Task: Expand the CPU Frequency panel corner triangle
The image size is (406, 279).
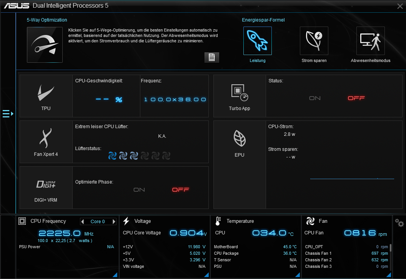Action: (x=115, y=275)
